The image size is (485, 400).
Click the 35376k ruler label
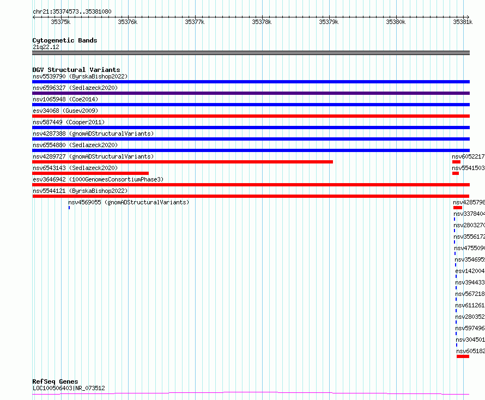[128, 22]
